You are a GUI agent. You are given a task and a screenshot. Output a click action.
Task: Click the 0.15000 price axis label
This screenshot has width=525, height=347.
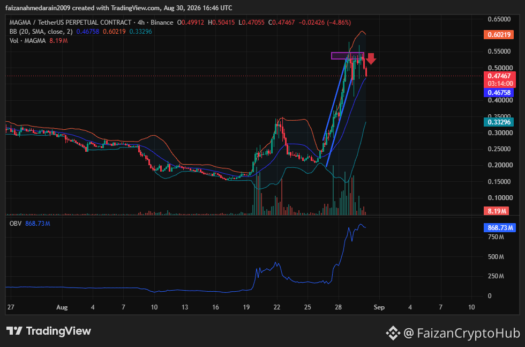coord(499,181)
